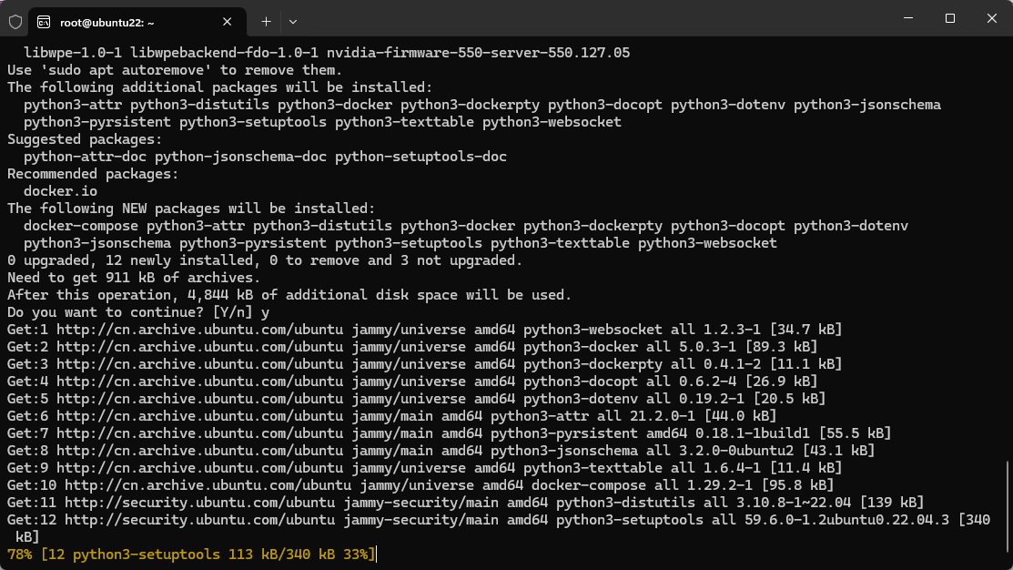Select the root@ubuntu22 terminal tab
Image resolution: width=1013 pixels, height=570 pixels.
coord(137,22)
